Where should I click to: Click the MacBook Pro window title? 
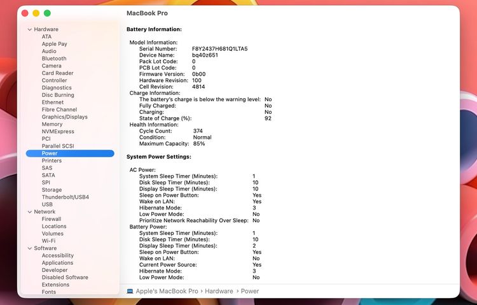click(147, 13)
